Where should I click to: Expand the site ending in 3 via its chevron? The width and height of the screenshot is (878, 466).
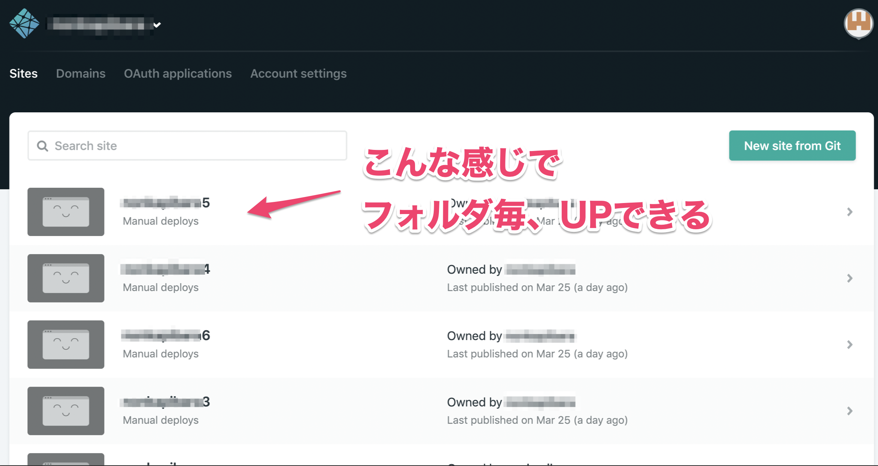point(850,411)
